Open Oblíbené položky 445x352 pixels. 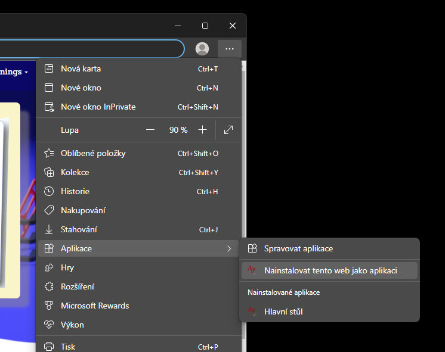point(139,153)
